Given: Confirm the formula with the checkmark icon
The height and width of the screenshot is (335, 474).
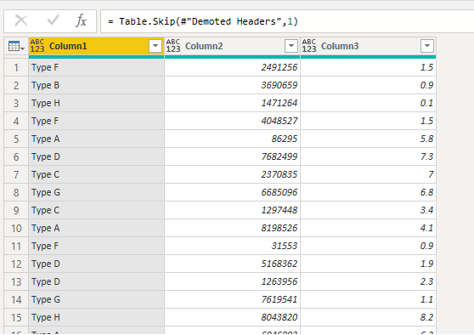Looking at the screenshot, I should (x=53, y=20).
